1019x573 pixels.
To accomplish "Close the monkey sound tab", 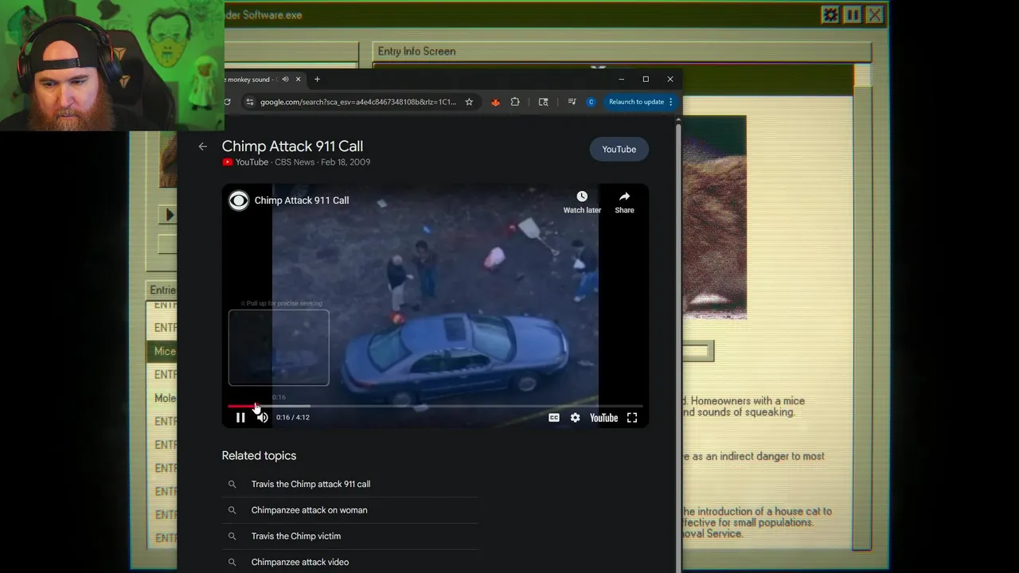I will tap(299, 80).
